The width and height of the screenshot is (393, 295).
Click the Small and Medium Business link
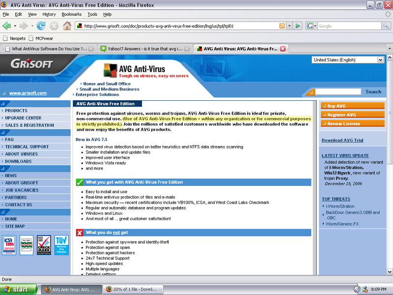(x=109, y=89)
